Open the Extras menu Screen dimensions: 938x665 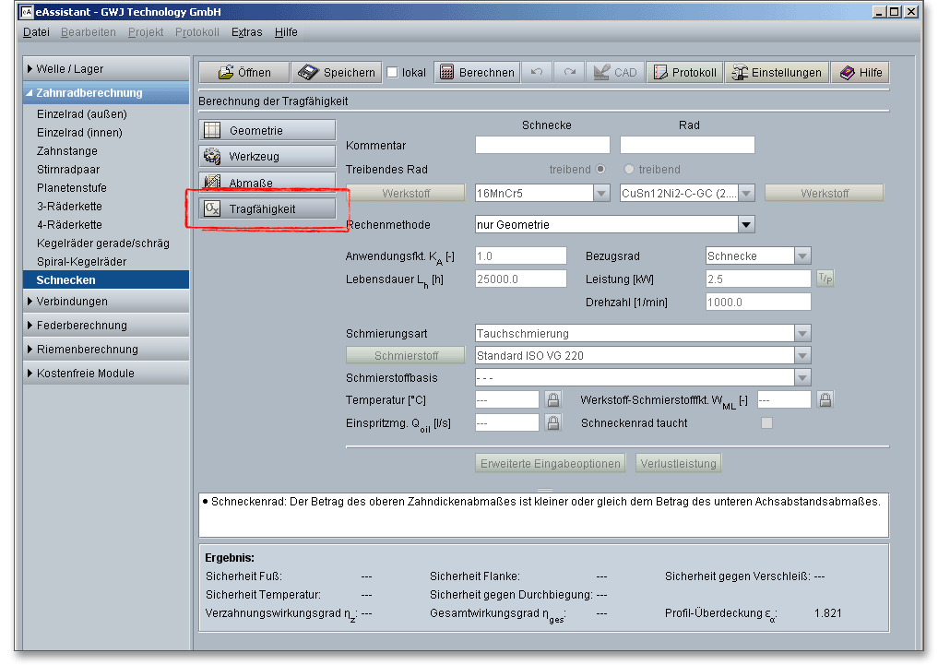(x=246, y=32)
